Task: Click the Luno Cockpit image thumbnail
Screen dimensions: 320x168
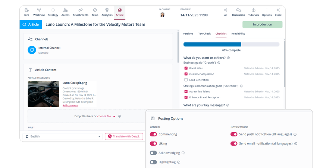Action: pos(44,94)
